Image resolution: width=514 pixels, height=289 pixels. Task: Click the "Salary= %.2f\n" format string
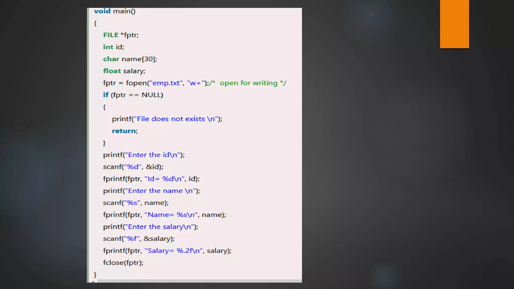(x=174, y=251)
